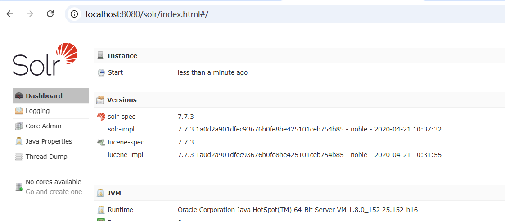Click the lucene-impl value ending 10:31:55
The height and width of the screenshot is (221, 505).
pos(310,155)
